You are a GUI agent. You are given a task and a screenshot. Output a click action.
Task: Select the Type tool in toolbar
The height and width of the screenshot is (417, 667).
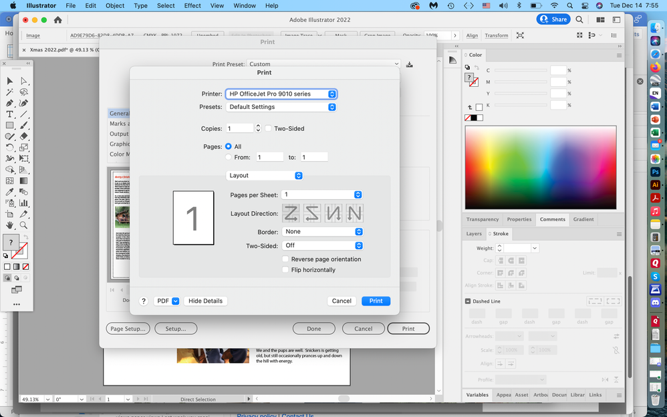(x=9, y=114)
